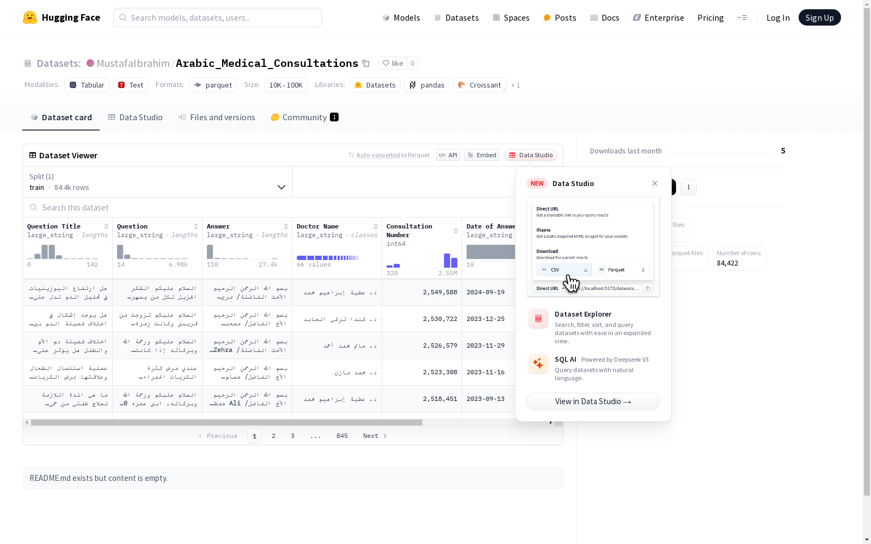Go to page 2 of the table
Screen dimensions: 871x544
[x=273, y=436]
